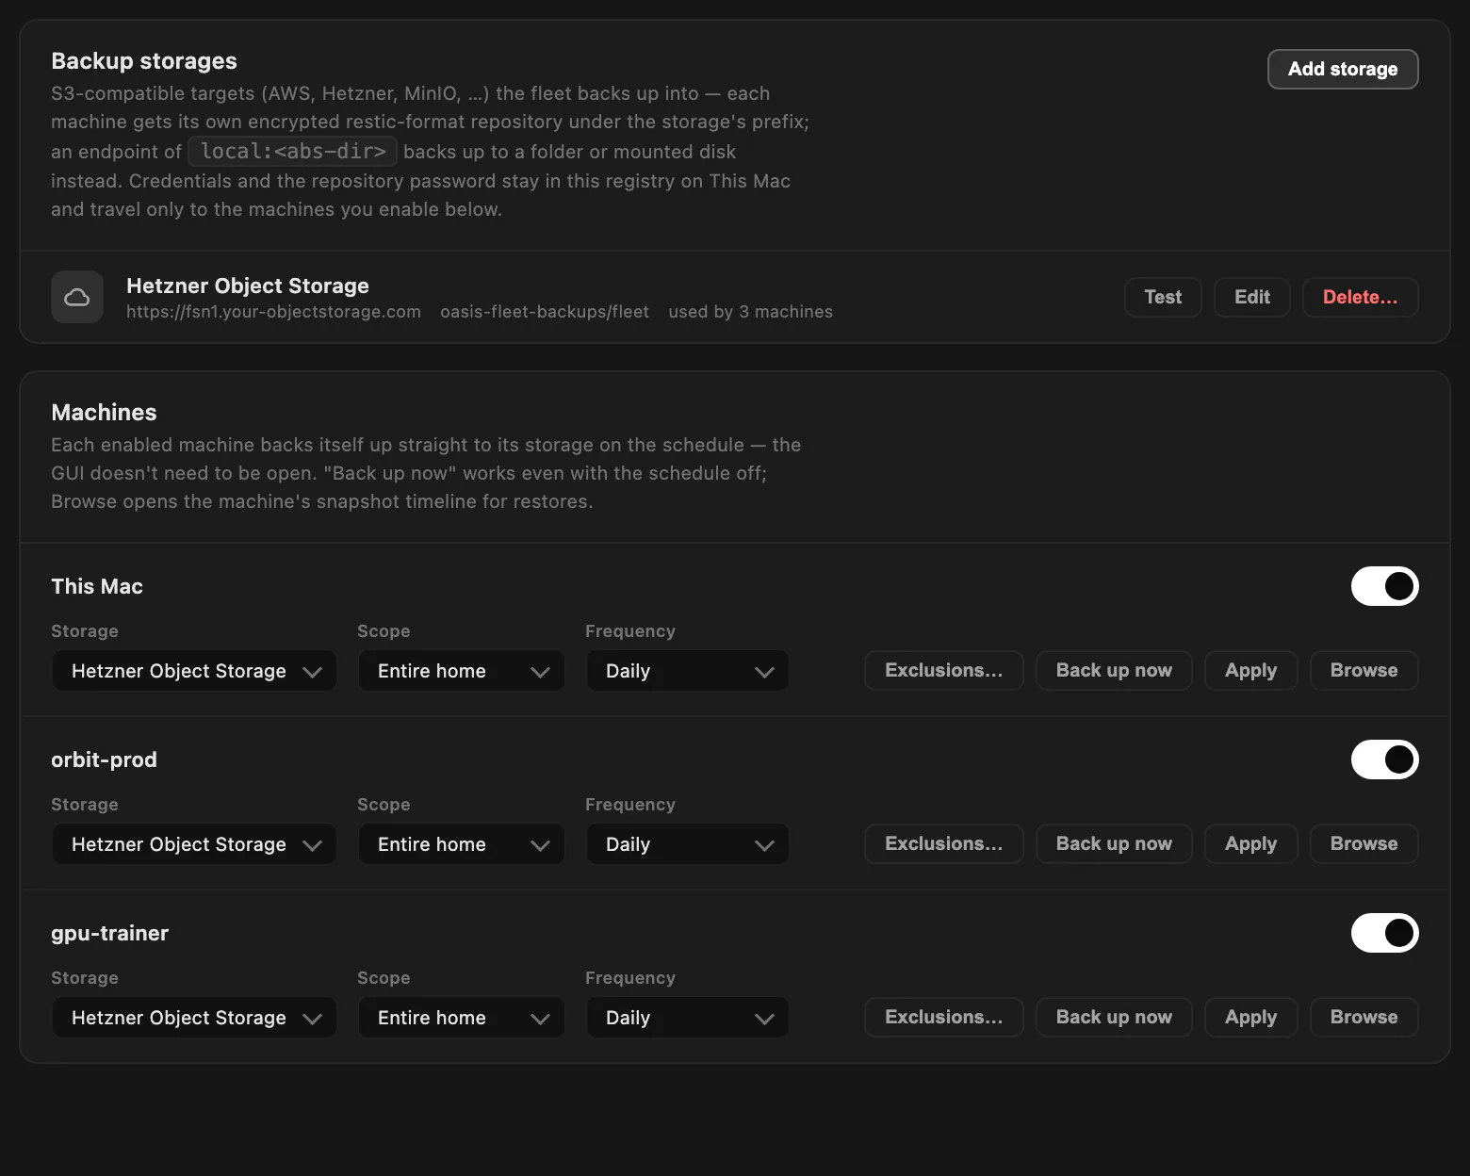
Task: Select the https://fsn1.your-objectstorage.com endpoint text
Action: pos(273,312)
